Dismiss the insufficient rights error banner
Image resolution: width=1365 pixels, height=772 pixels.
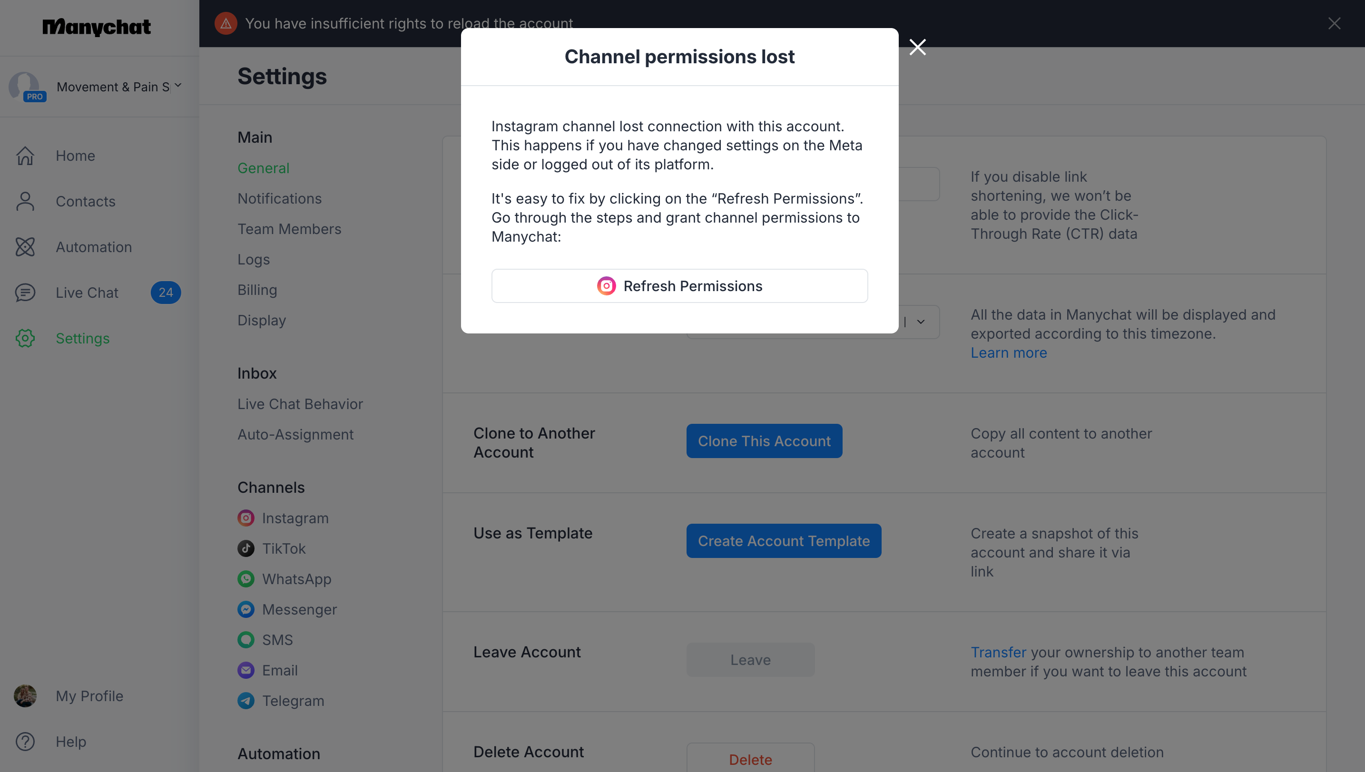coord(1334,23)
